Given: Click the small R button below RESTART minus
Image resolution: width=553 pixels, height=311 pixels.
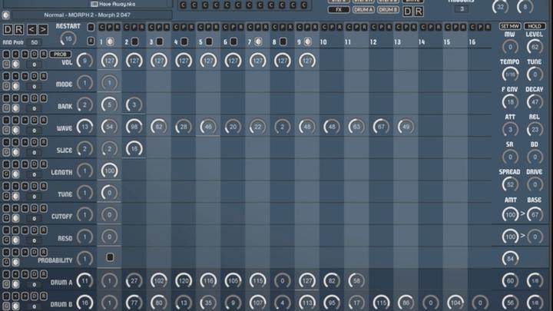Looking at the screenshot, I should (91, 41).
